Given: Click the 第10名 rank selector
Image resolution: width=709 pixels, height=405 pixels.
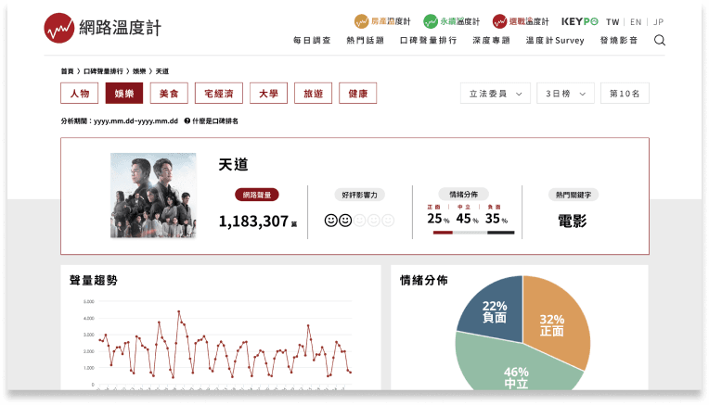Looking at the screenshot, I should pyautogui.click(x=625, y=94).
